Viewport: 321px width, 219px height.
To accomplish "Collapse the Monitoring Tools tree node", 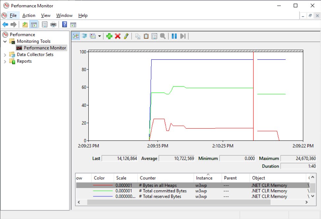I will pyautogui.click(x=6, y=41).
